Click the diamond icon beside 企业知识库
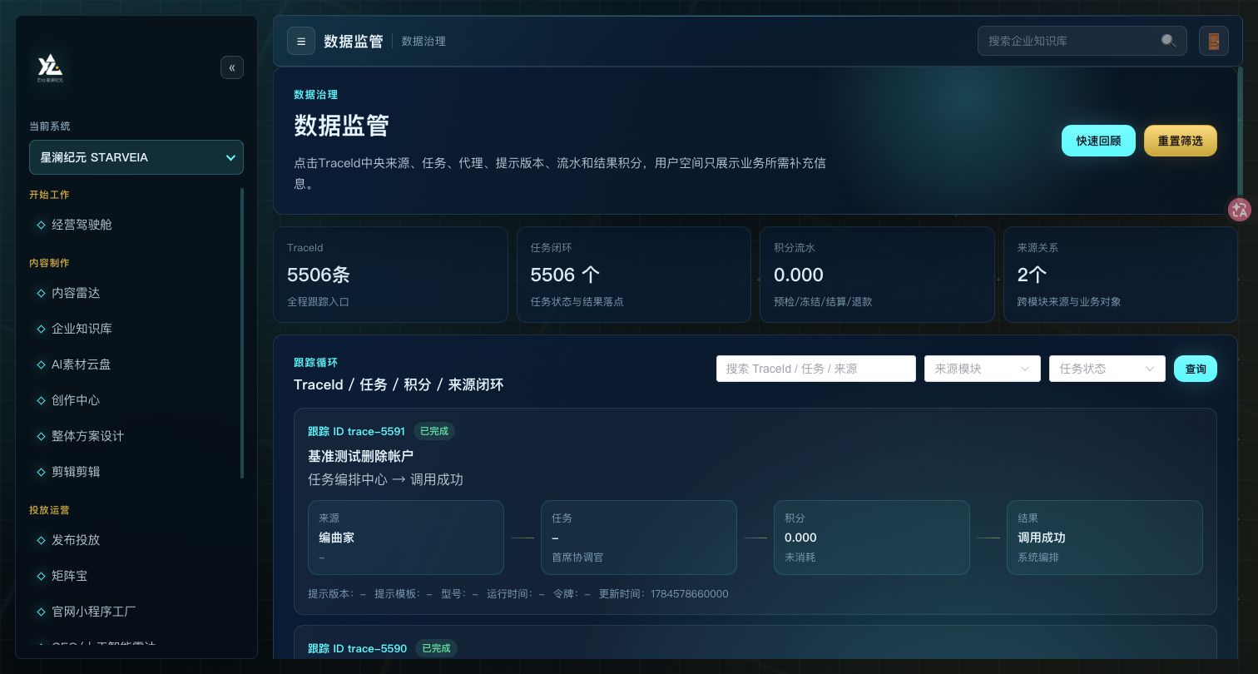1258x674 pixels. [41, 329]
